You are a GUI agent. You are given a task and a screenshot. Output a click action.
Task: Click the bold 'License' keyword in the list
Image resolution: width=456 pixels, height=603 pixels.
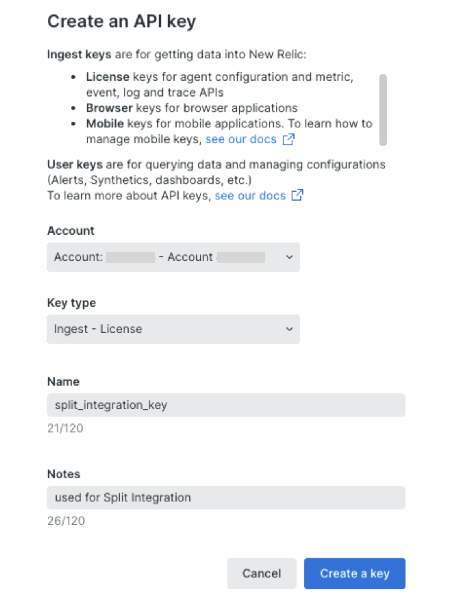click(x=108, y=77)
